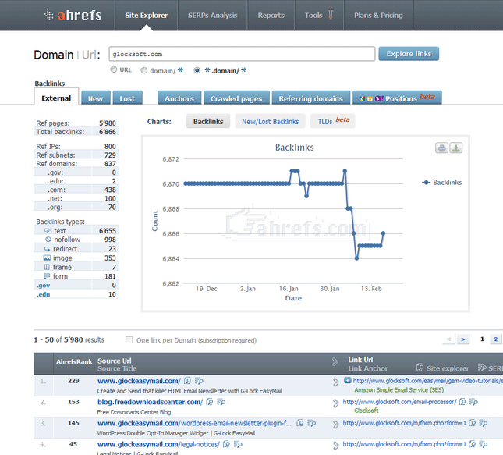Open Site explorer for blog.freedownloadscenter.com source

coord(210,402)
